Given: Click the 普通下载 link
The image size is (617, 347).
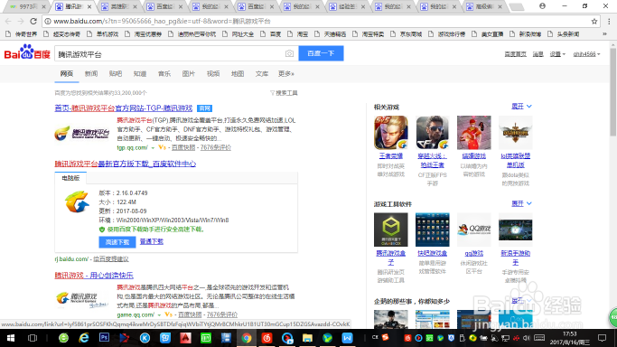Looking at the screenshot, I should (x=152, y=241).
